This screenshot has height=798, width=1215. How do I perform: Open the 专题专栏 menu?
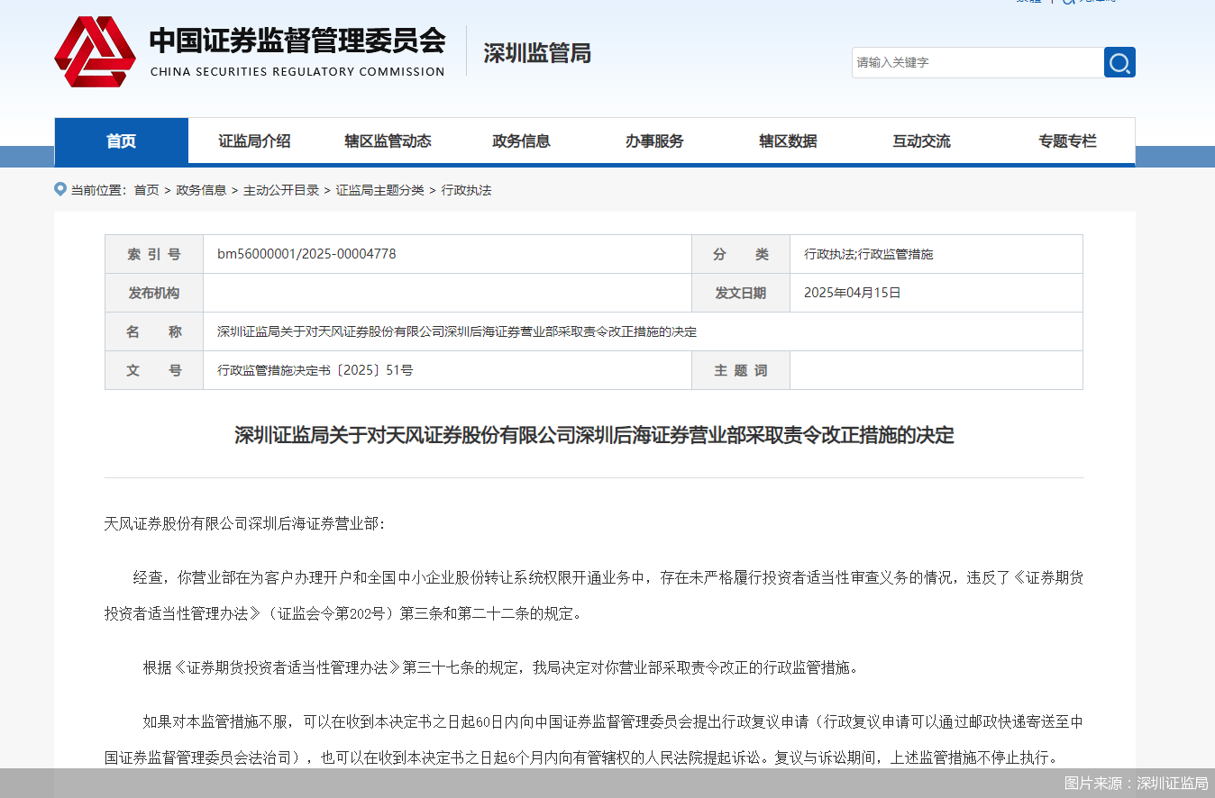1067,141
